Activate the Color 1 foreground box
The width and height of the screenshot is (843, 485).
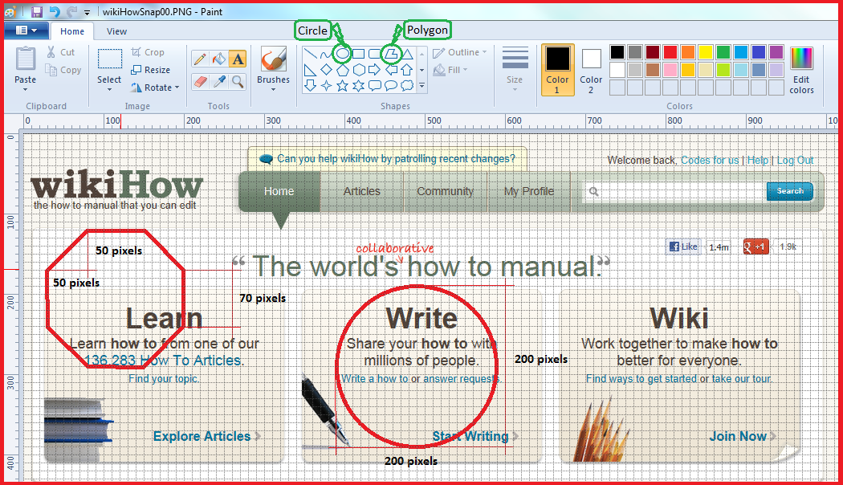click(x=557, y=70)
